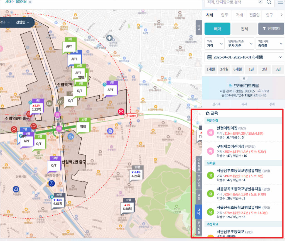Open 한결어린이집 daycare entry
This screenshot has height=241, width=285.
227,128
